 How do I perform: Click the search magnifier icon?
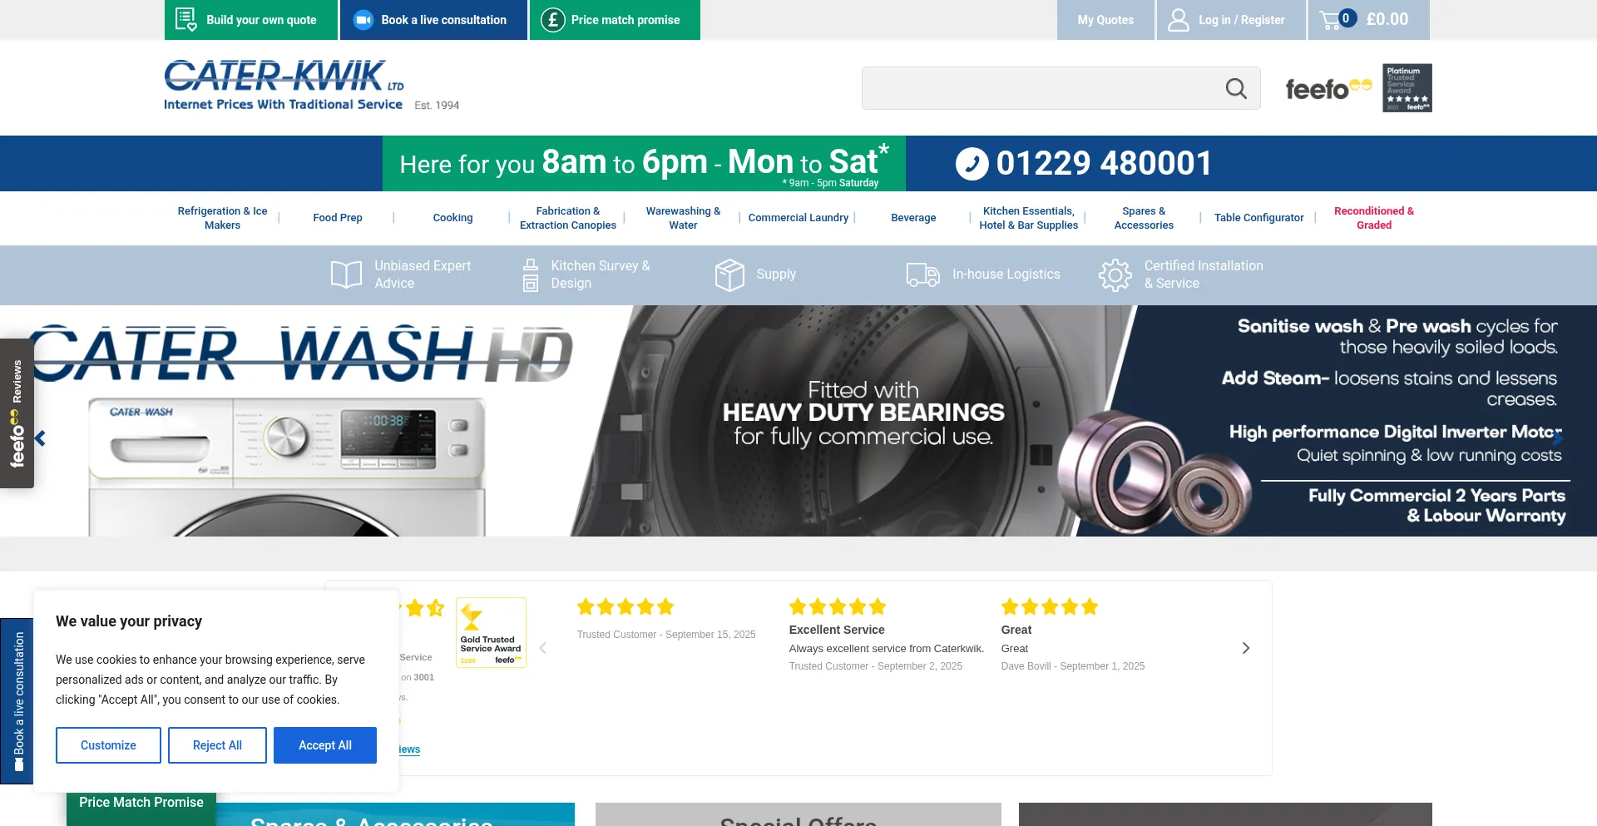click(x=1236, y=88)
